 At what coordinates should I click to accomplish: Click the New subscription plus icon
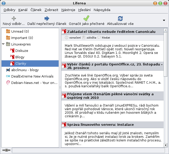[14, 18]
